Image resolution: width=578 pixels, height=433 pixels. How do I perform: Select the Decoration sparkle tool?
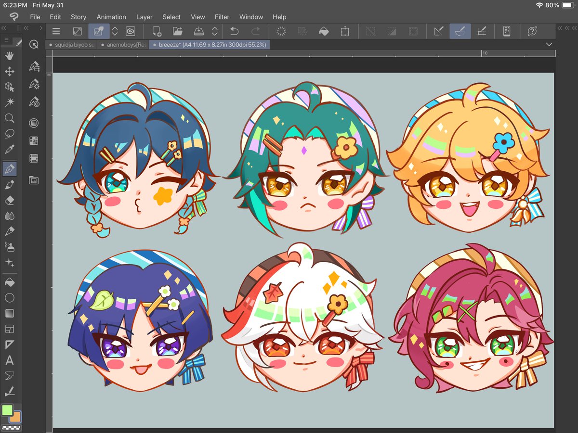[9, 263]
